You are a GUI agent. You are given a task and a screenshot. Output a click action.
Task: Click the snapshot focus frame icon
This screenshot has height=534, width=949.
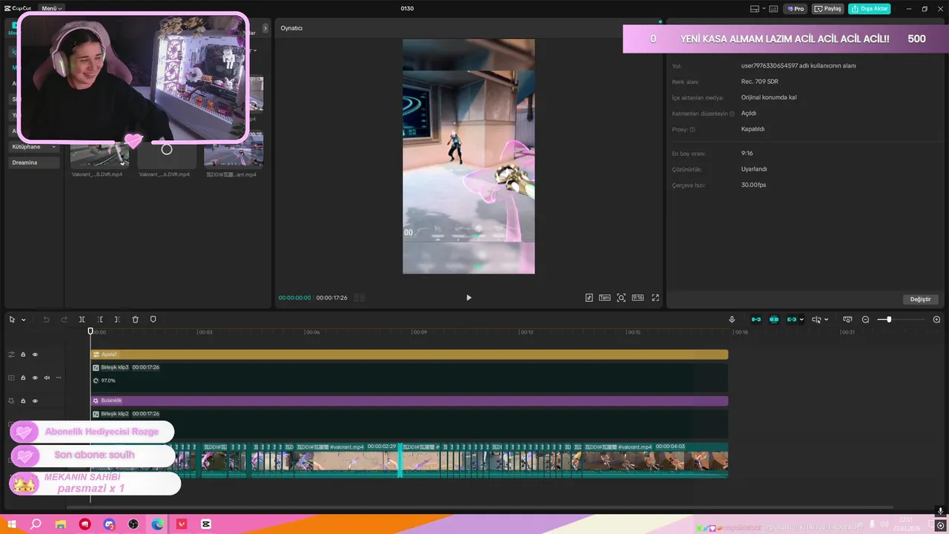621,297
